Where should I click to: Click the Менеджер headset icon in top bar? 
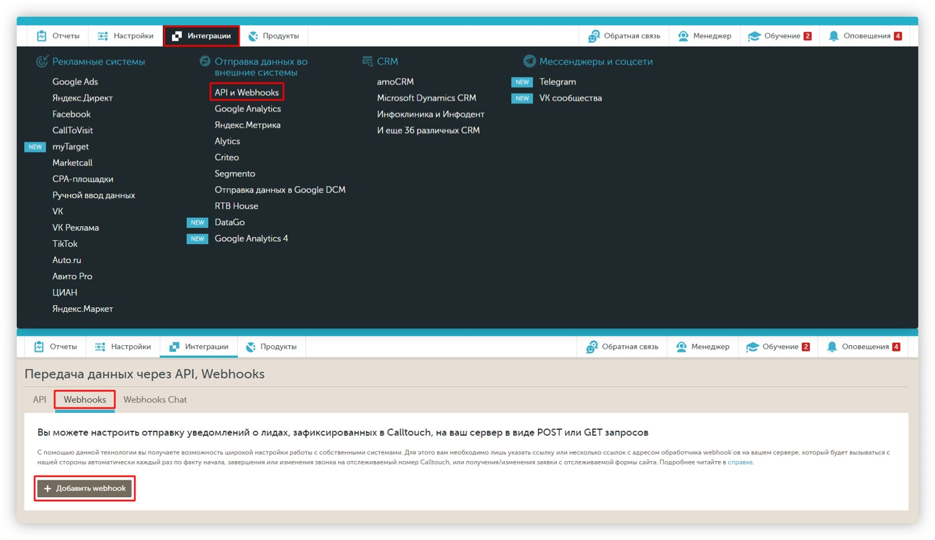(683, 36)
